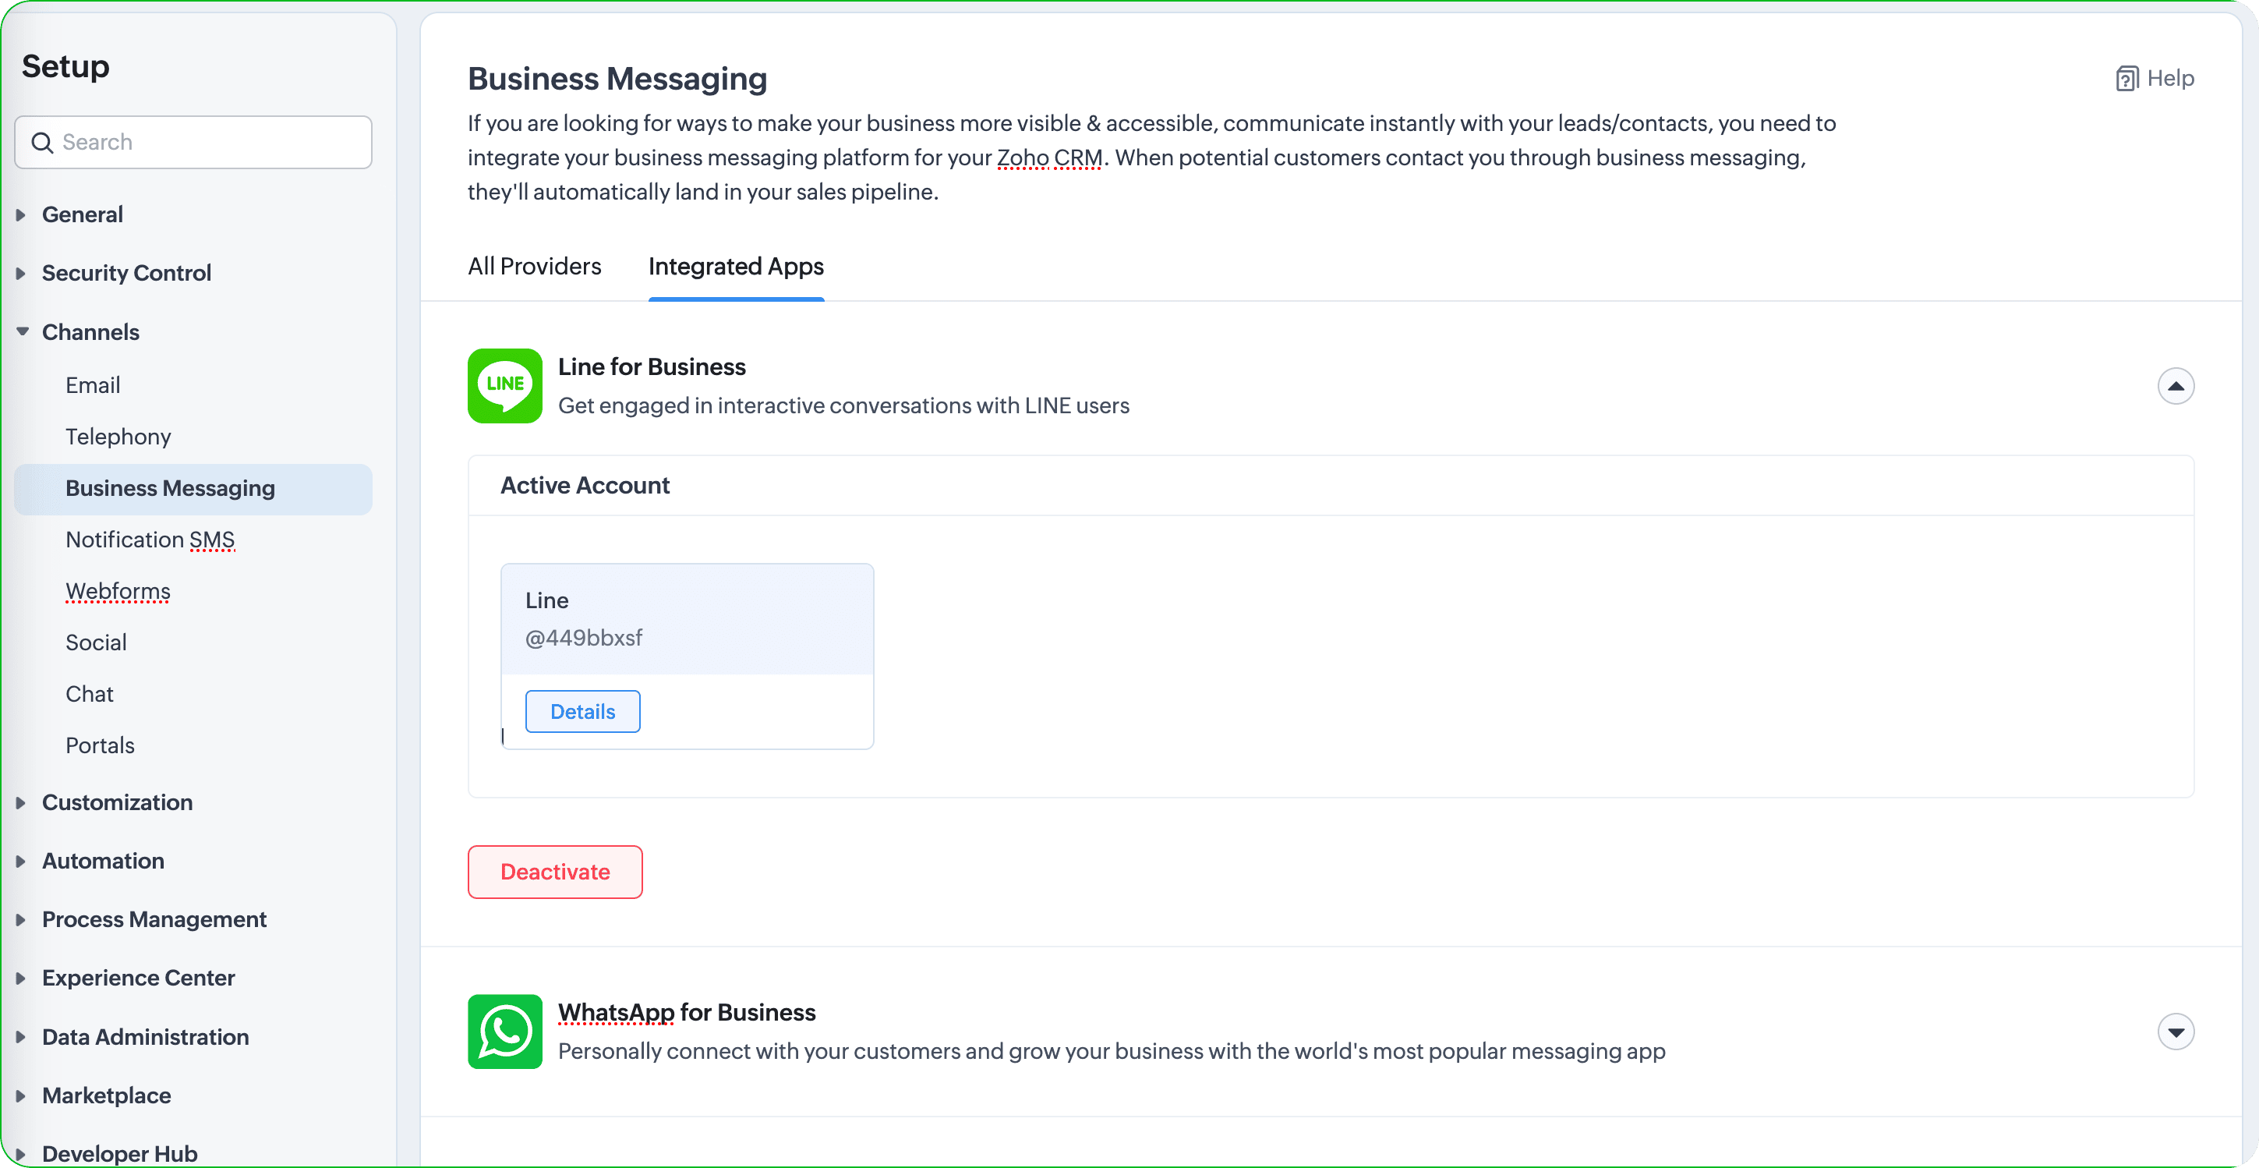Image resolution: width=2259 pixels, height=1168 pixels.
Task: Select the Integrated Apps tab
Action: [736, 267]
